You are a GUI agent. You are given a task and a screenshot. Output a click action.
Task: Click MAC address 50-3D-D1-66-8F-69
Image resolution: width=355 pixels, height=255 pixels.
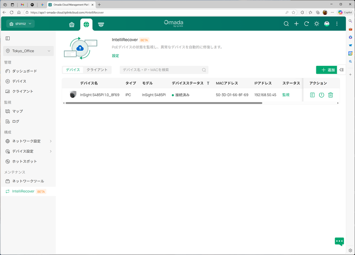coord(232,95)
